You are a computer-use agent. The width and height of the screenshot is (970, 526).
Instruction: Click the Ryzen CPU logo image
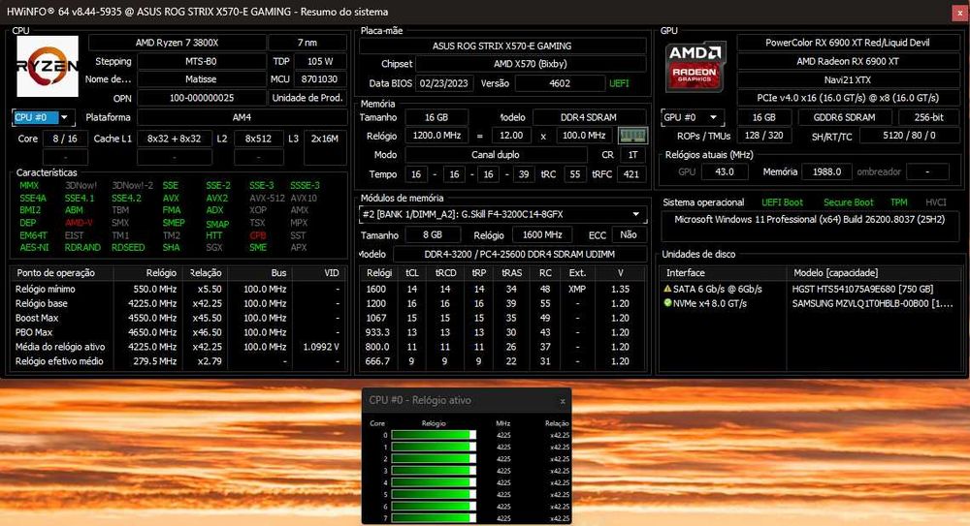pos(48,66)
